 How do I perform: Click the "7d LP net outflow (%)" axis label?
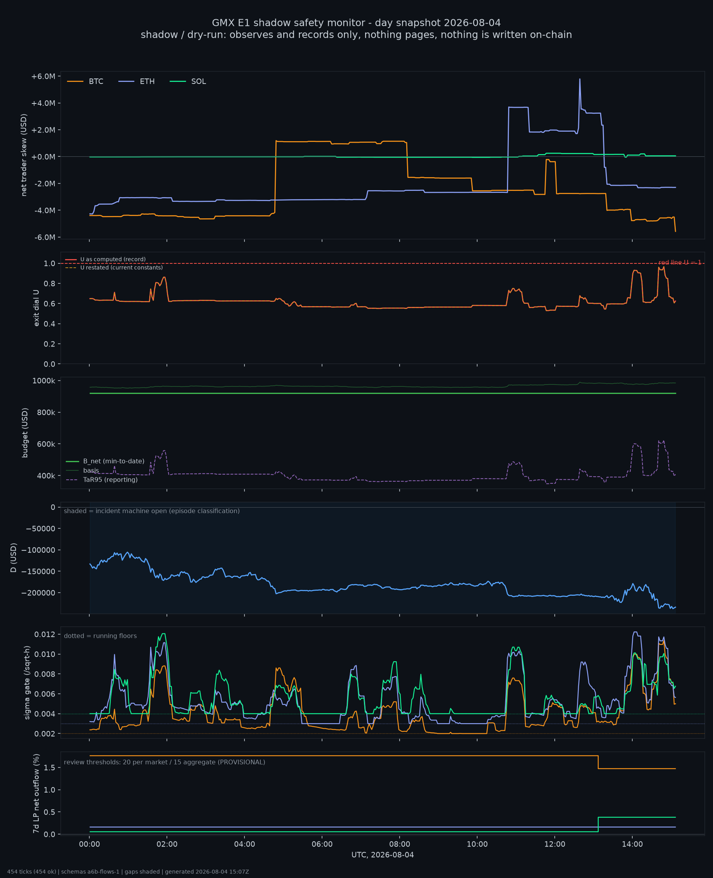(36, 794)
